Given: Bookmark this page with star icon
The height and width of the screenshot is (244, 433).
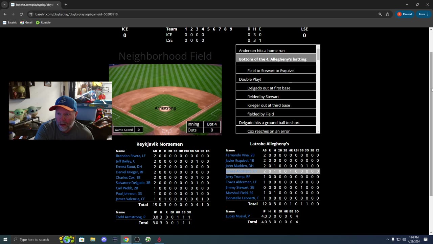Looking at the screenshot, I should pyautogui.click(x=387, y=14).
